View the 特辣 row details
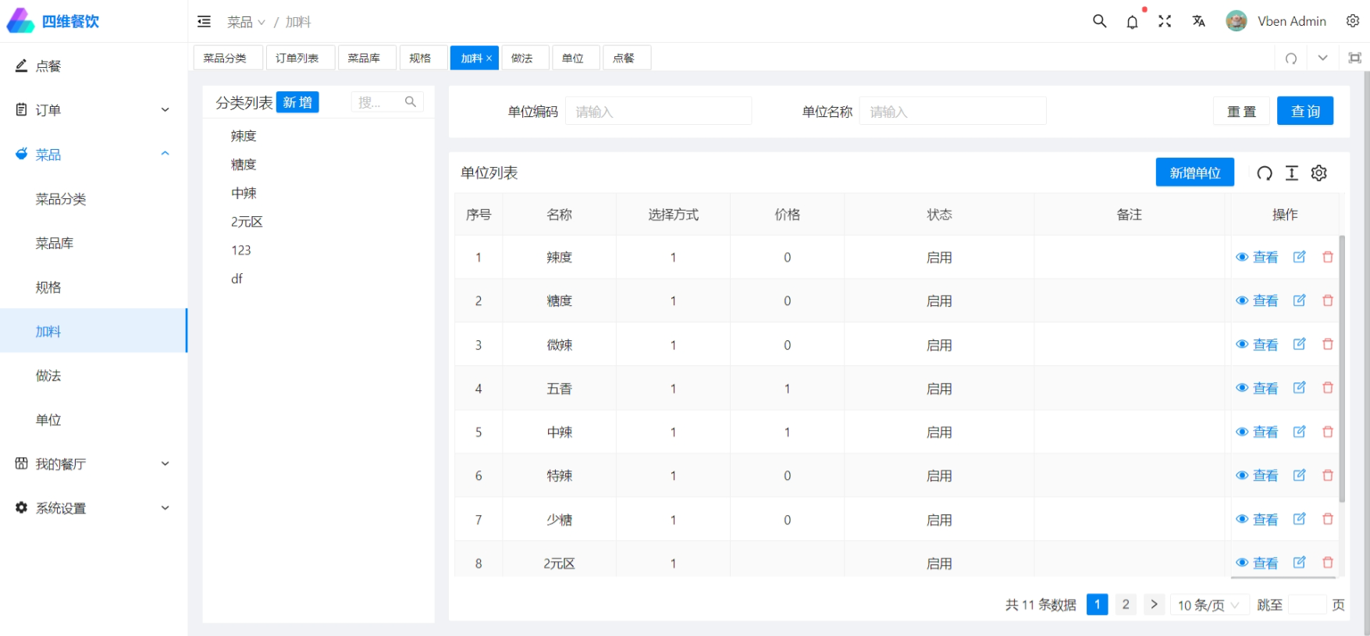This screenshot has width=1370, height=636. (1257, 475)
